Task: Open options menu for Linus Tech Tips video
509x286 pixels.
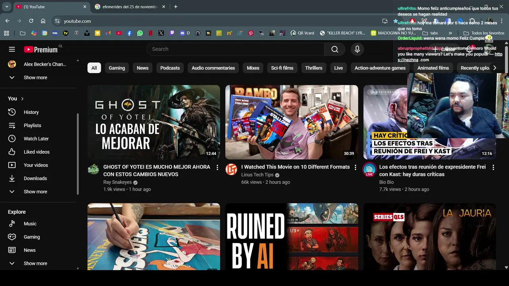Action: [356, 168]
